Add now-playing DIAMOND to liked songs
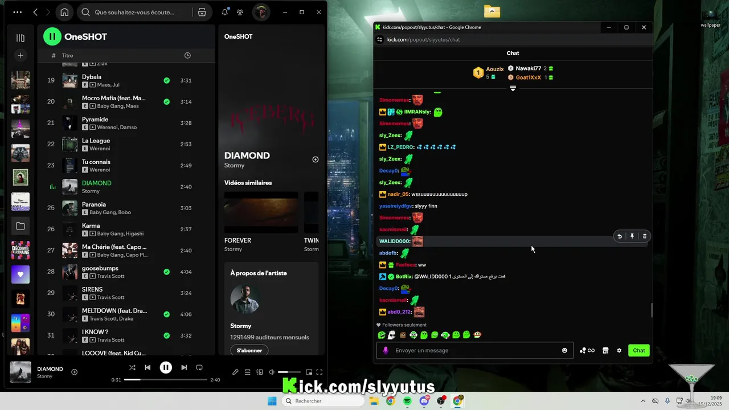Screen dimensions: 729x410 pos(74,372)
